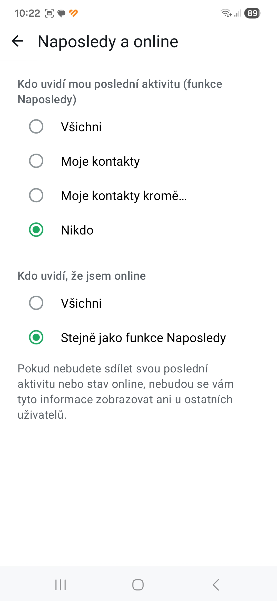Choose the Moje kontakty kromě… radio button

[36, 195]
